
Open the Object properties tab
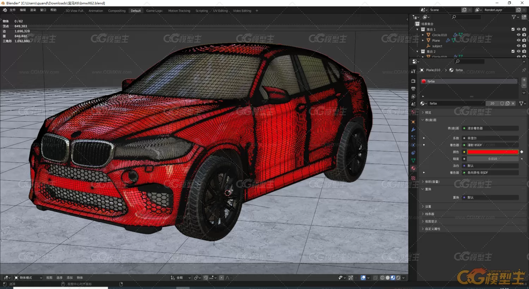click(413, 122)
